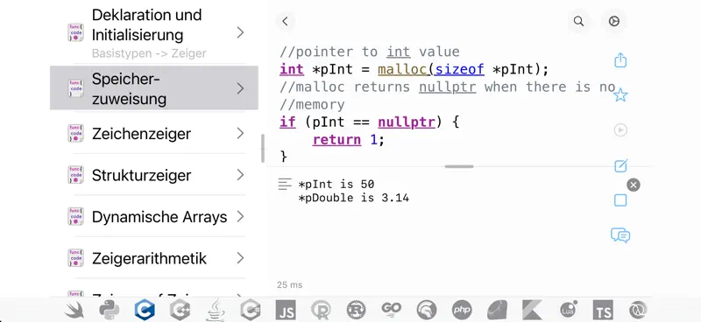Click the greyed run play button in side toolbar
Screen dimensions: 701x322
coord(620,130)
